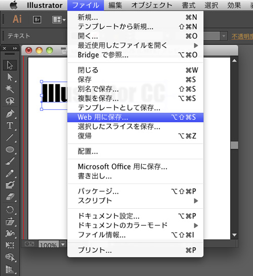Choose 復帰 from the menu

point(135,136)
